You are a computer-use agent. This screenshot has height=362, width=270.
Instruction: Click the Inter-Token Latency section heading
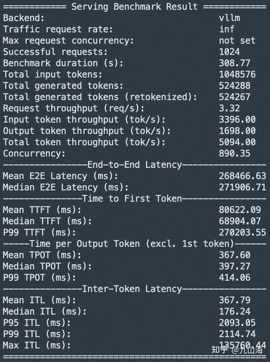[x=132, y=289]
